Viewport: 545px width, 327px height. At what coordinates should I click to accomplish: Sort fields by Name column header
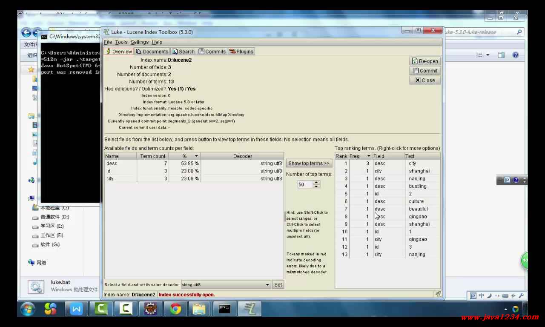click(120, 156)
